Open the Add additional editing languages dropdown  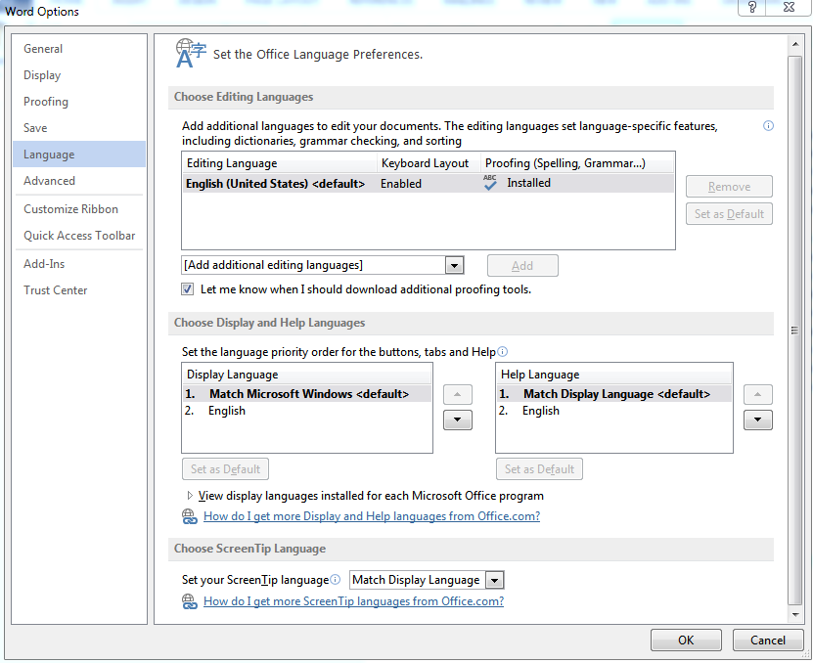pos(454,265)
